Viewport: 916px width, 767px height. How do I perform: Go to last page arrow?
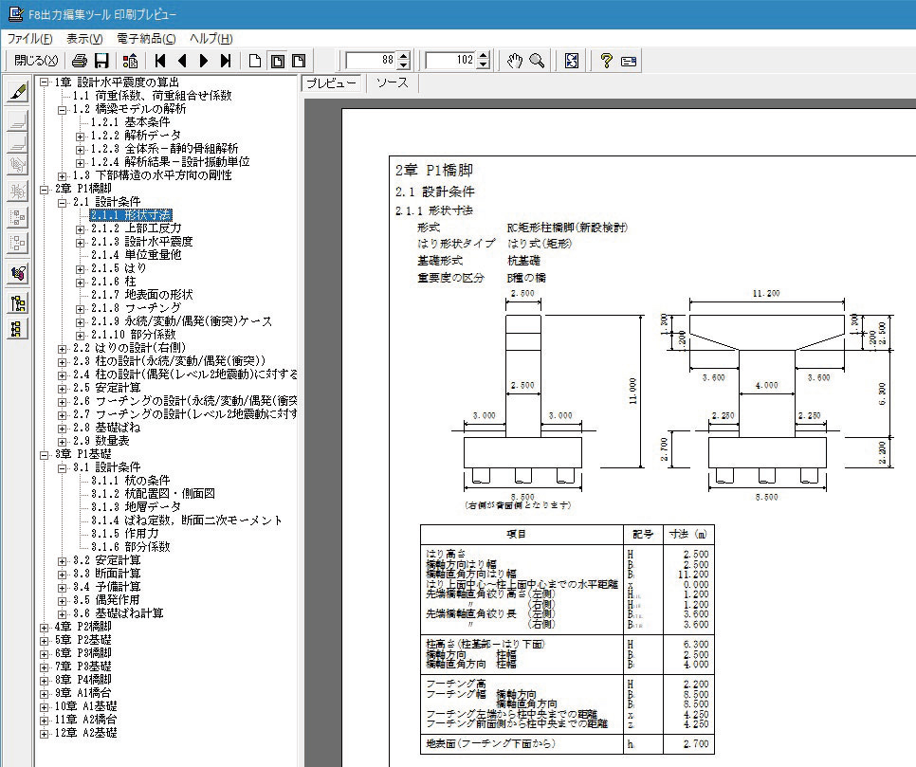tap(226, 61)
